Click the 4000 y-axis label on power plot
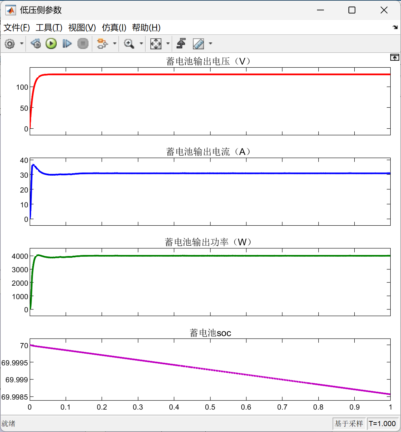Screen dimensions: 401x432 [20, 256]
